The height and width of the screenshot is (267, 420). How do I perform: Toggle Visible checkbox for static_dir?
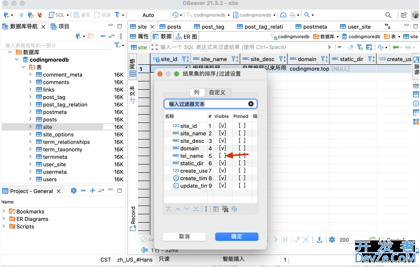coord(222,163)
